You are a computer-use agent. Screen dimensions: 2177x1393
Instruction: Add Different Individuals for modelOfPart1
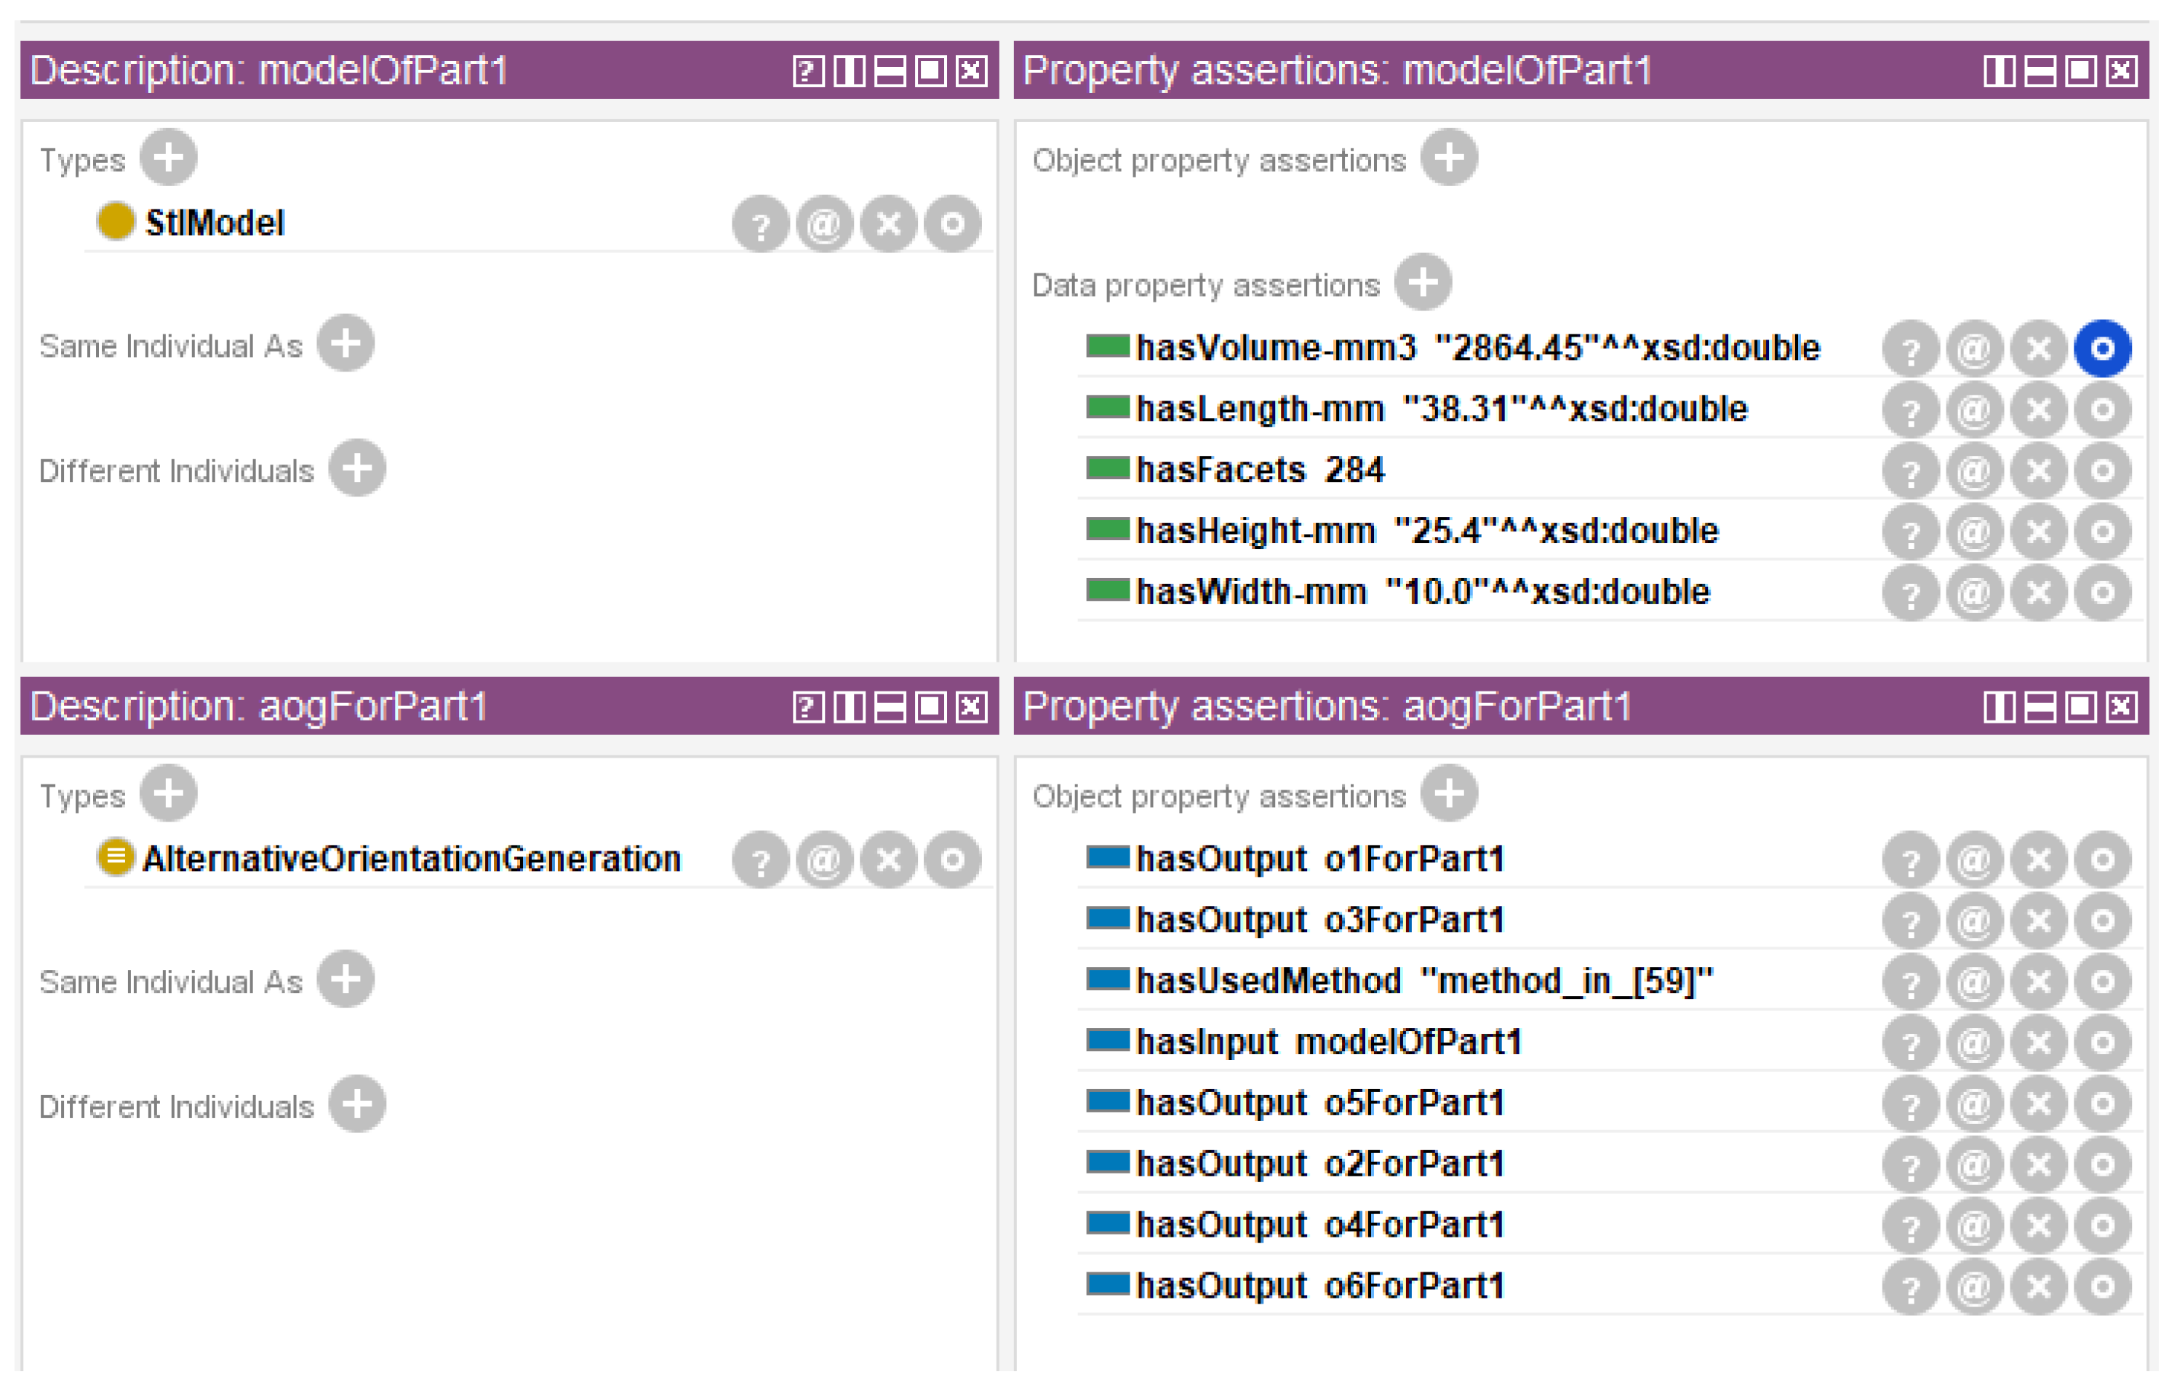(x=357, y=468)
